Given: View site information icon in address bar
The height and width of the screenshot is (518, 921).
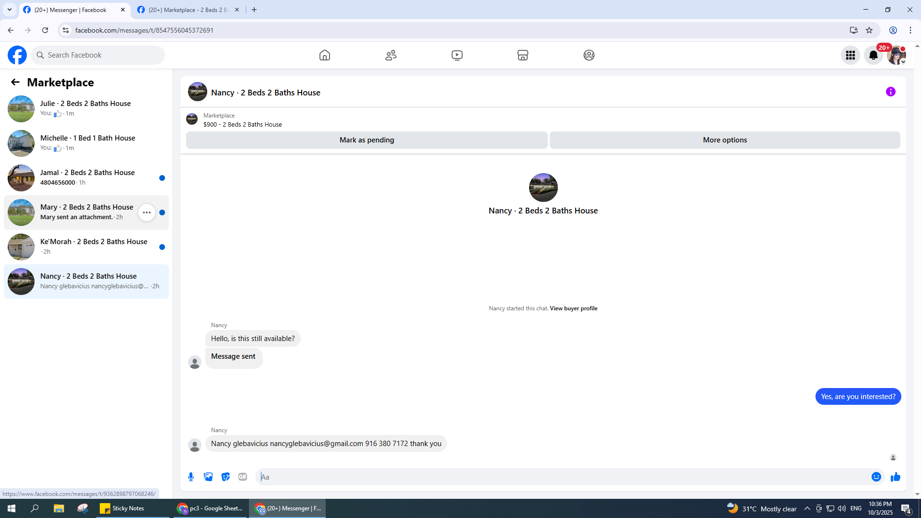Looking at the screenshot, I should (66, 30).
